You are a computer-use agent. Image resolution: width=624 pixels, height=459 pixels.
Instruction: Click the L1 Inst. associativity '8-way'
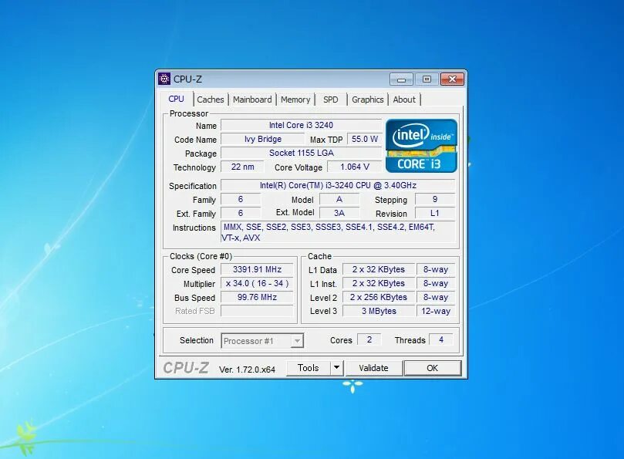[436, 283]
